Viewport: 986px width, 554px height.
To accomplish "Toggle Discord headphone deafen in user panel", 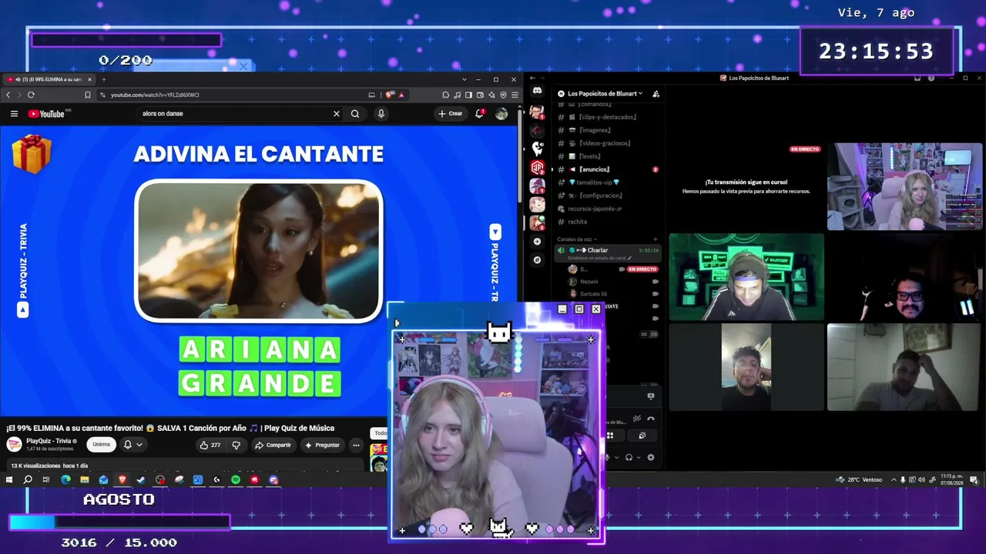I will coord(629,457).
